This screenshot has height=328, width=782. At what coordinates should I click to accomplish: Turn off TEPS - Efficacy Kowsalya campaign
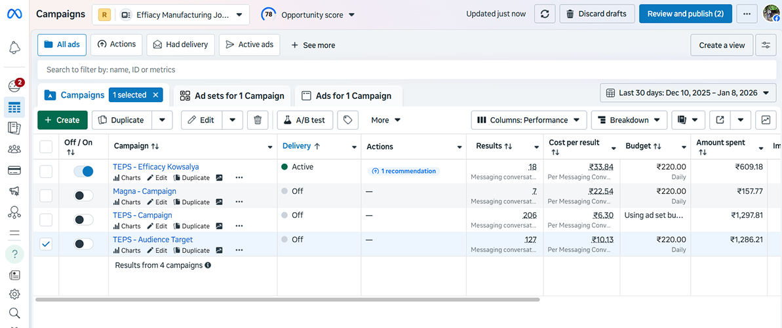pyautogui.click(x=83, y=172)
